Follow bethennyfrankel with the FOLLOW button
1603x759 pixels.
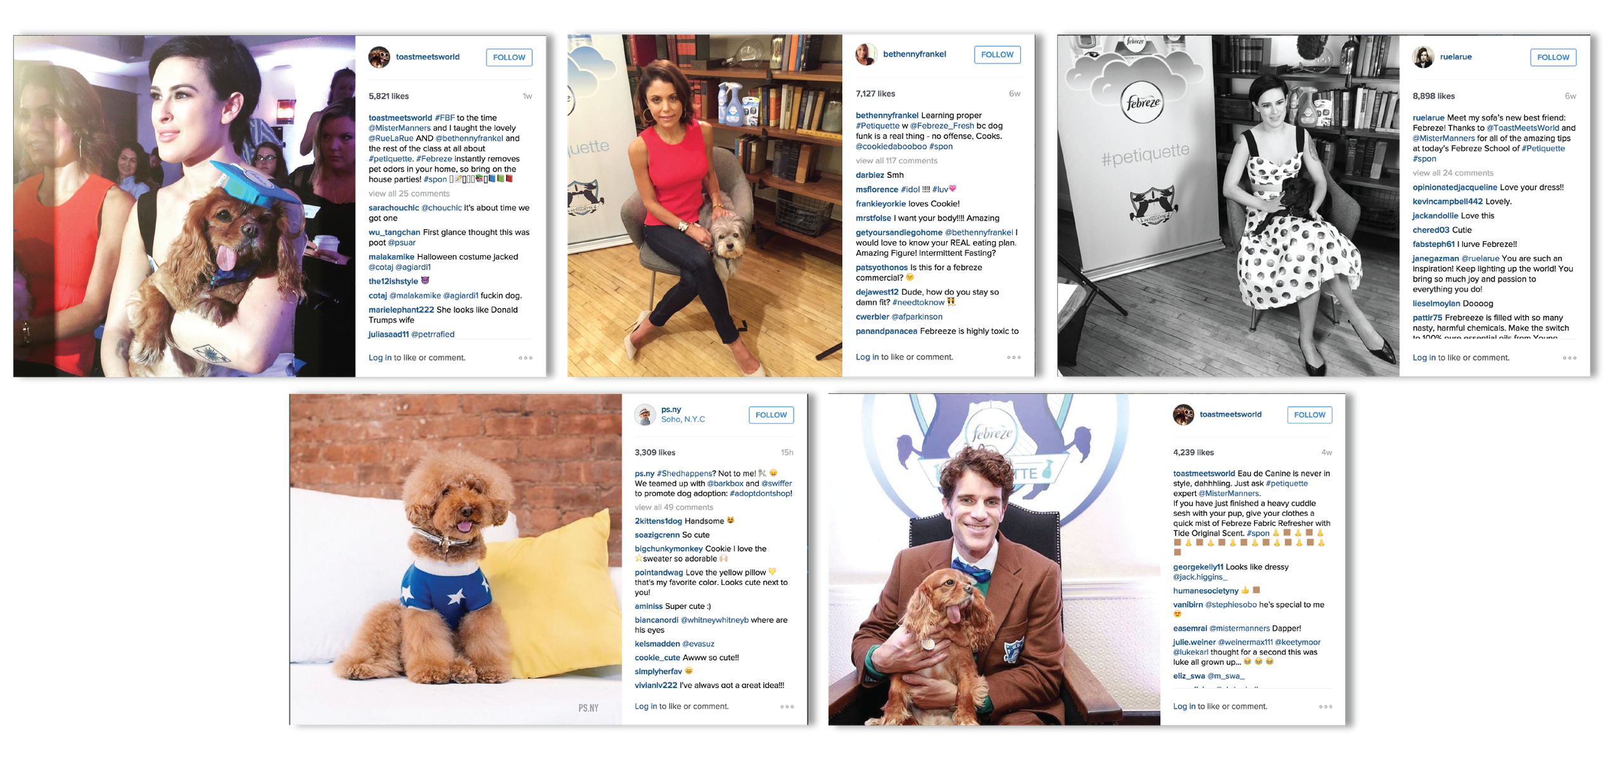(x=997, y=54)
